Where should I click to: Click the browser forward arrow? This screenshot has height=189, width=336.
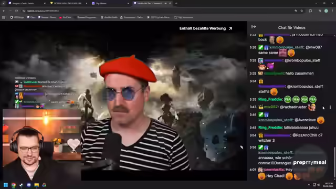click(x=10, y=10)
